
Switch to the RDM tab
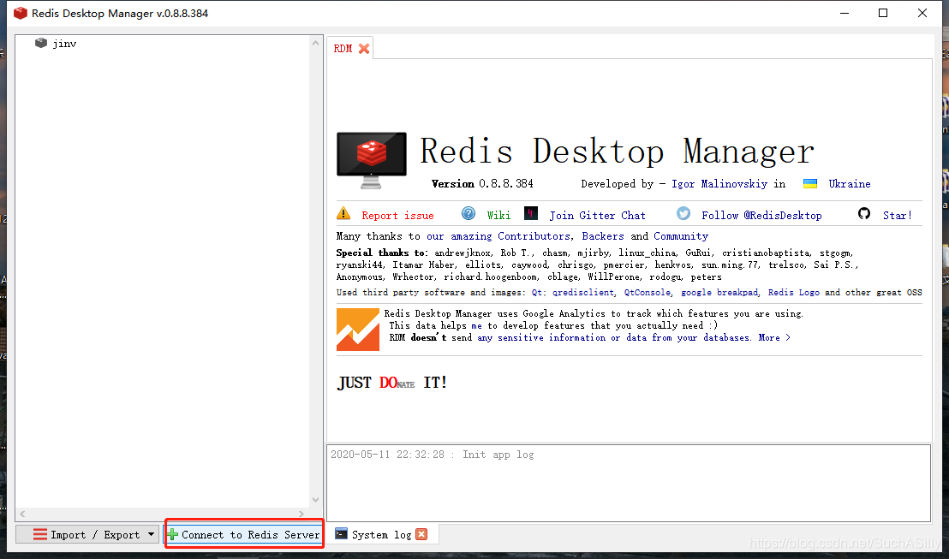[343, 49]
